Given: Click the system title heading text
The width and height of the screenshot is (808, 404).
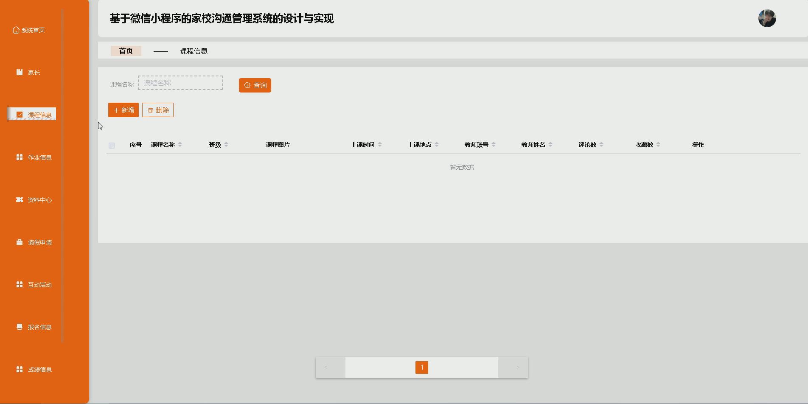Looking at the screenshot, I should point(222,19).
